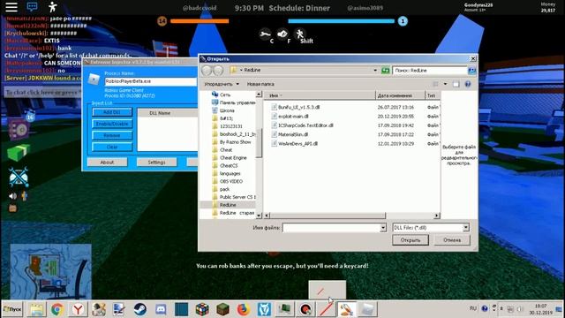This screenshot has width=565, height=318.
Task: Select the punch action icon labeled C
Action: 265,34
